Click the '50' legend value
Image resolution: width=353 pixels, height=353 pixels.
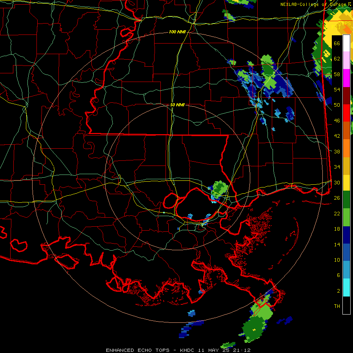337,105
